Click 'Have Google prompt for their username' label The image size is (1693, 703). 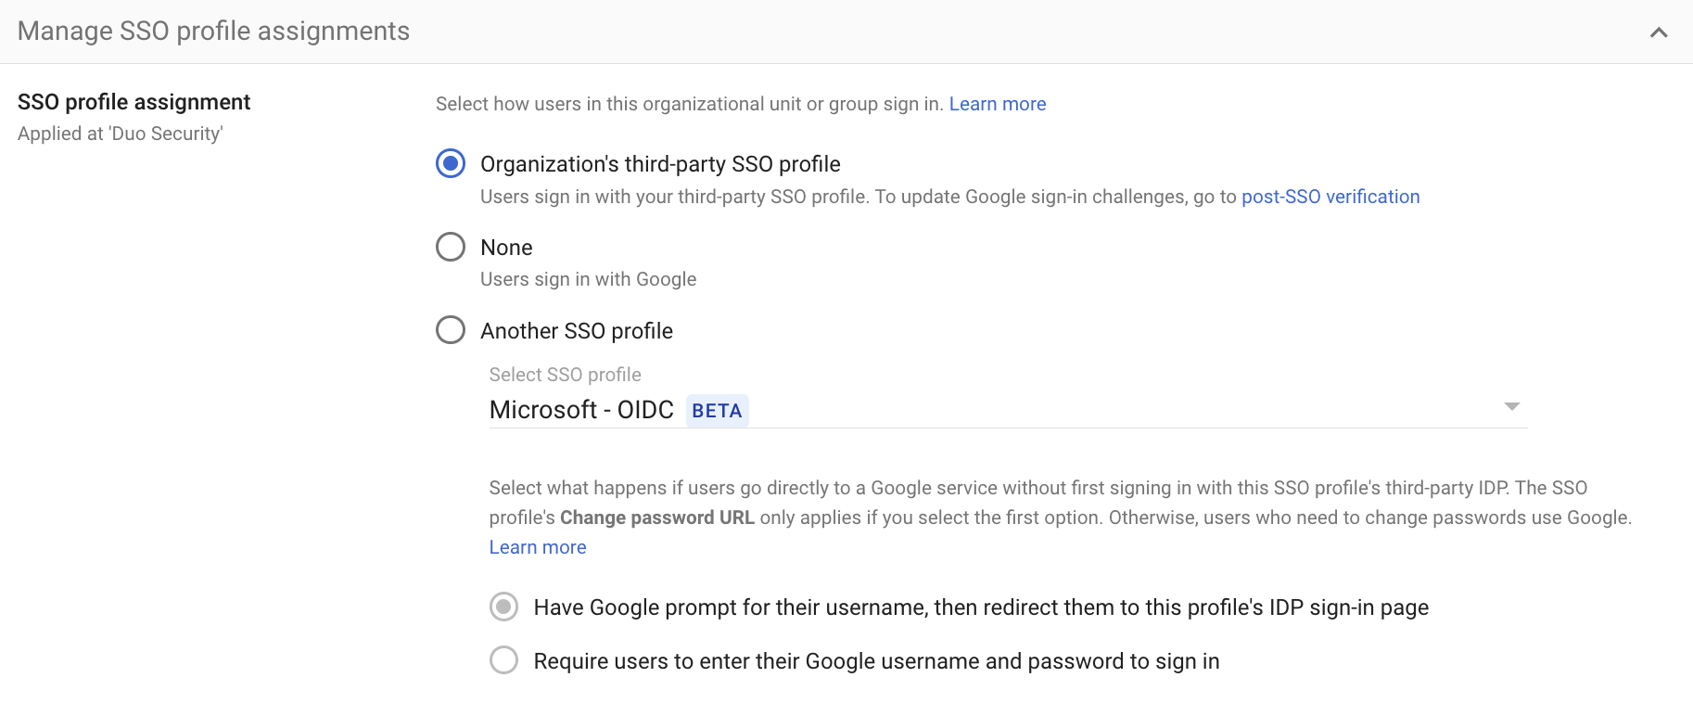[x=980, y=607]
